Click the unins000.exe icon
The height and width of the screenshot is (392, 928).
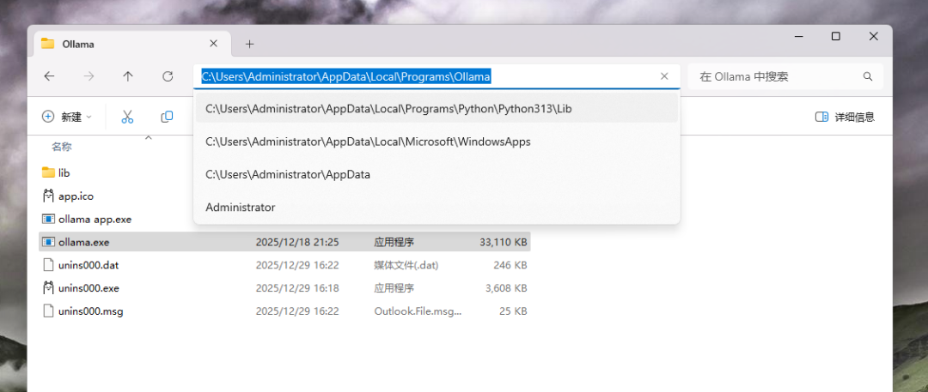pyautogui.click(x=48, y=288)
